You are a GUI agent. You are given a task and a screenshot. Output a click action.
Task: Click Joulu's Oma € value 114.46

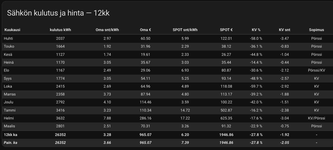(x=146, y=102)
